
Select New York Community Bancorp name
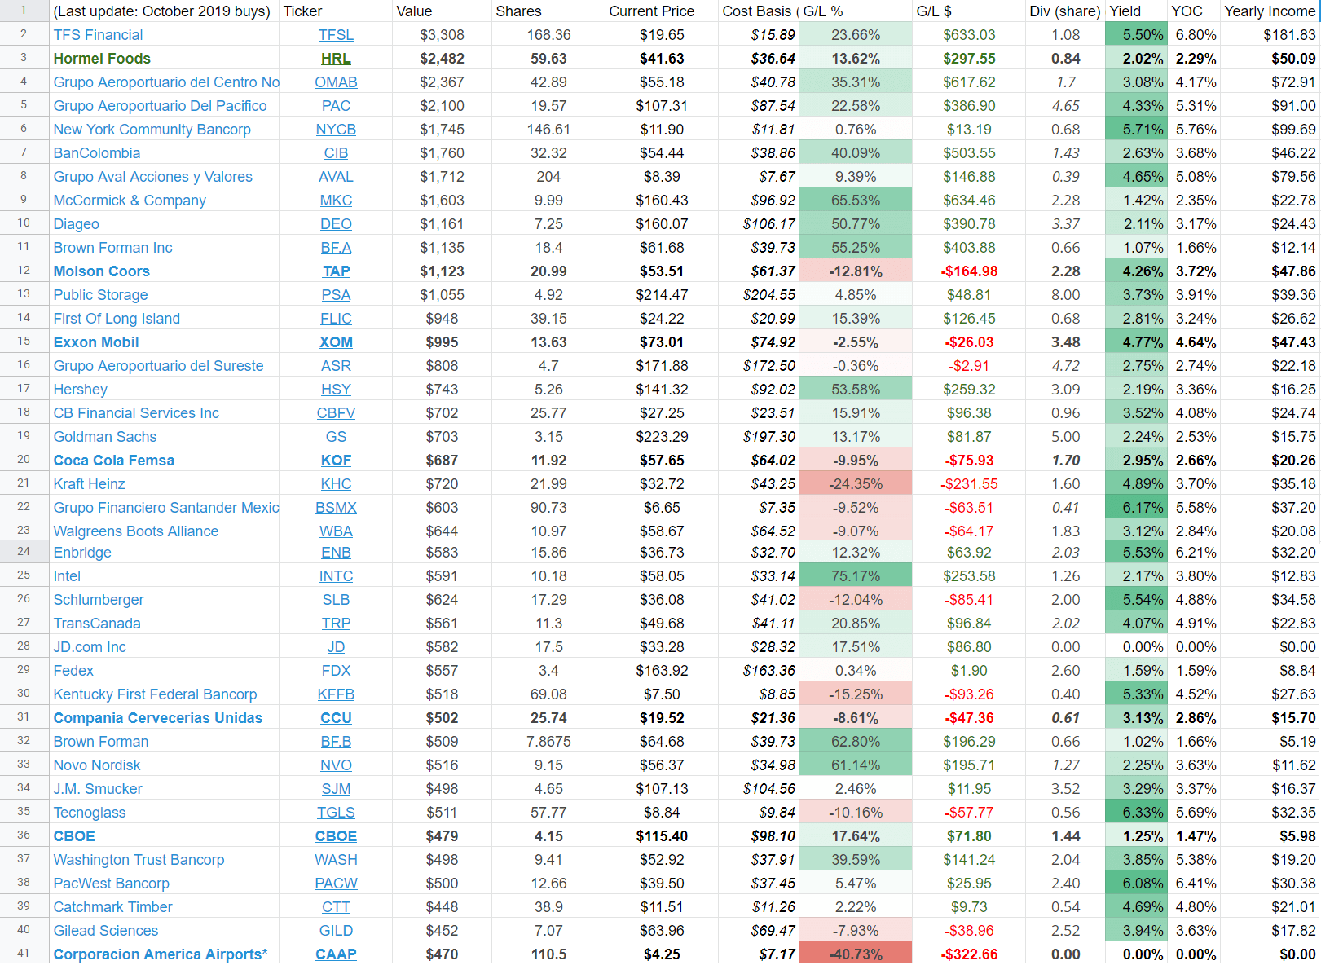tap(152, 130)
